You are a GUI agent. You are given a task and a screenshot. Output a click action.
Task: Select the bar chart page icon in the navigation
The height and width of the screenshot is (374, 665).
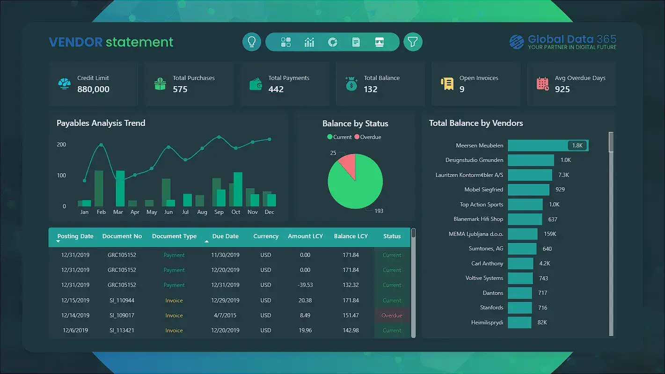click(309, 42)
